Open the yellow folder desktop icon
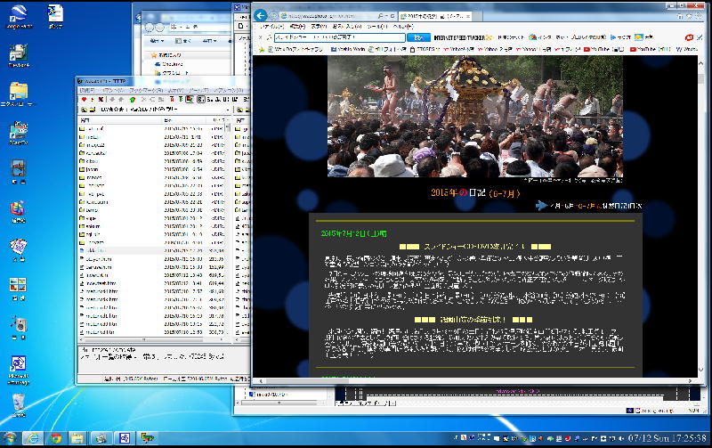The height and width of the screenshot is (448, 712). coord(18,94)
